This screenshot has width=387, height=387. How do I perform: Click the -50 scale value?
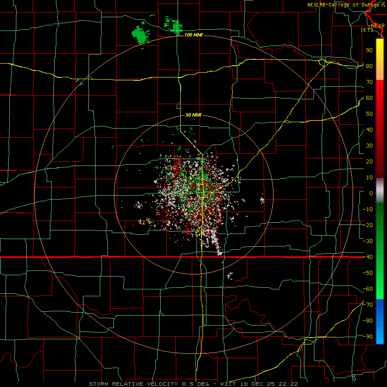coord(368,273)
